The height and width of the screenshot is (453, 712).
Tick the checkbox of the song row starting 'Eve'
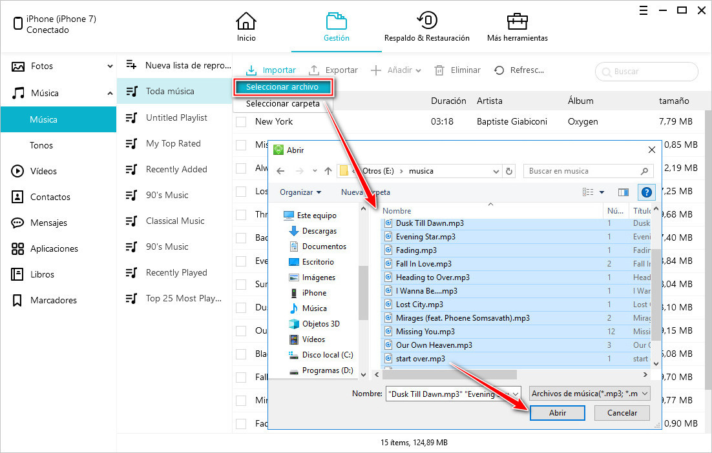point(241,261)
